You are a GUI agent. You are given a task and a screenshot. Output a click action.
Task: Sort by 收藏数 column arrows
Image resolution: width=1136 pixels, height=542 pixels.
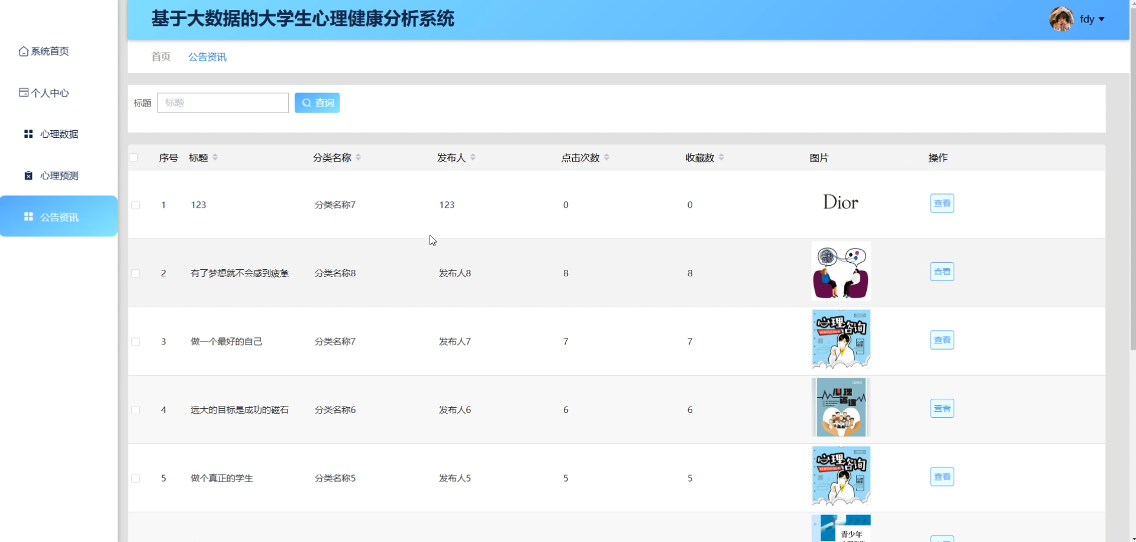pos(721,157)
